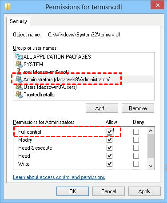Viewport: 167px width, 203px height.
Task: Click permissions list scroll down arrow
Action: click(151, 166)
